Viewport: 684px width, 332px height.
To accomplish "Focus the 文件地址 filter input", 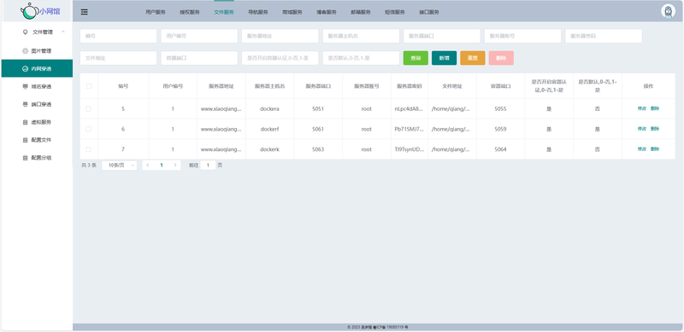I will [118, 58].
